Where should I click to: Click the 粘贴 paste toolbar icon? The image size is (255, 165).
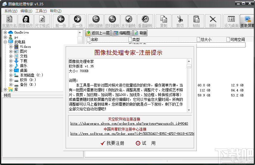tap(196, 21)
